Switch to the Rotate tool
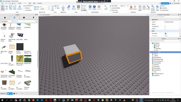Image resolution: width=181 pixels, height=102 pixels. (x=15, y=7)
